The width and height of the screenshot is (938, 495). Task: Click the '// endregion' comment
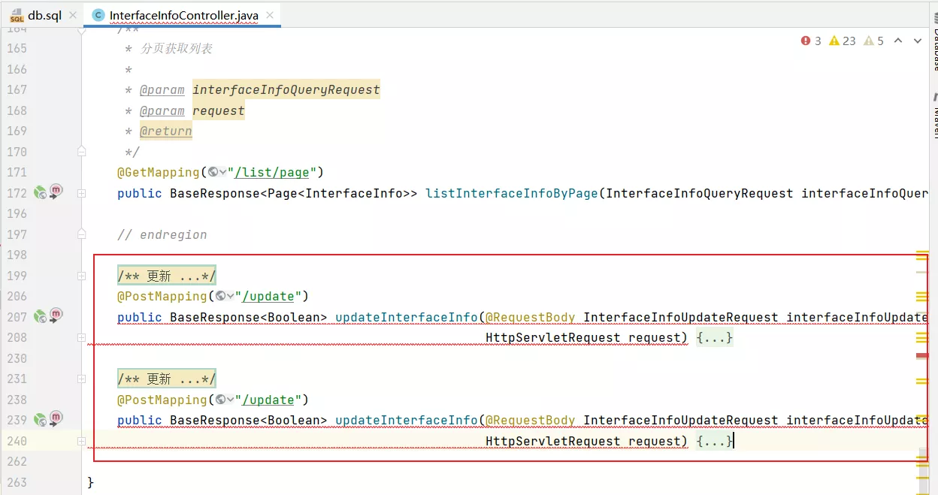162,234
